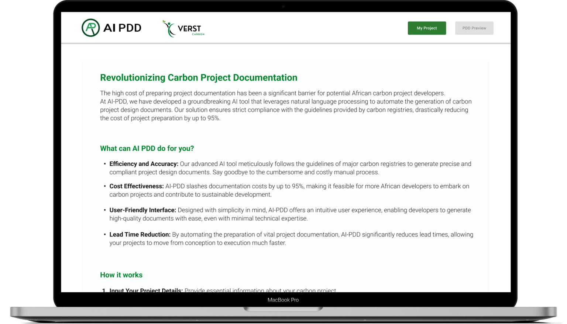The width and height of the screenshot is (567, 324).
Task: Select the 'How it works' section heading
Action: coord(121,275)
